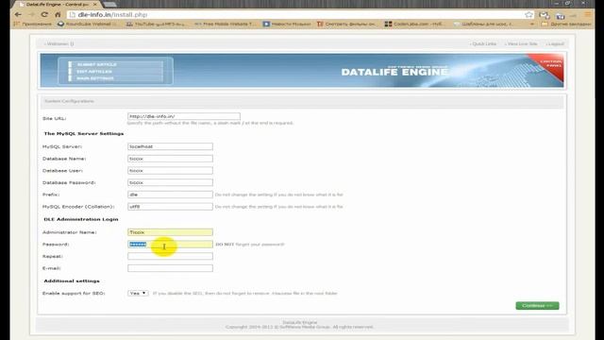Click the Prefix input field
Screen dimensions: 604x340
tap(170, 195)
